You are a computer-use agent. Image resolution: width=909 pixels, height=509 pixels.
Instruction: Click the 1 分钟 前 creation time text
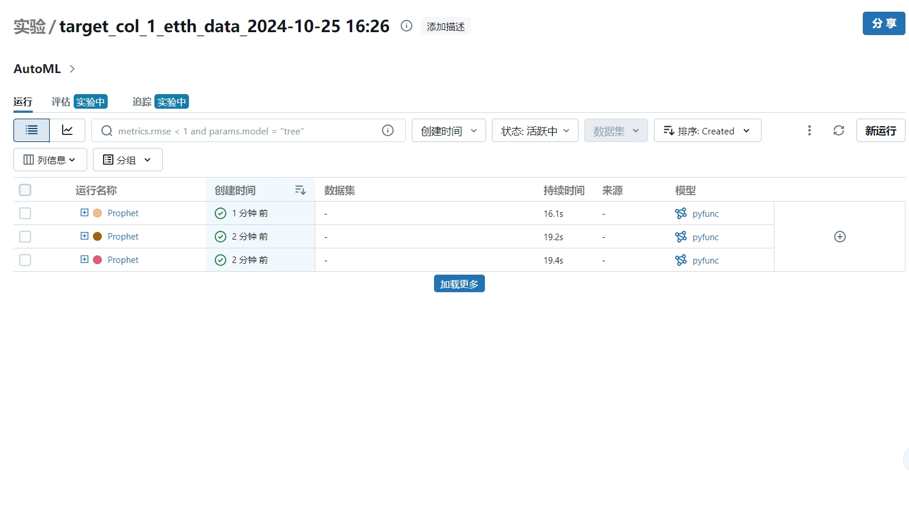coord(250,213)
